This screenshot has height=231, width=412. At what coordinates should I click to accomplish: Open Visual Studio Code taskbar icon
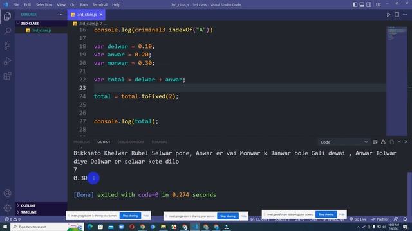[x=195, y=227]
